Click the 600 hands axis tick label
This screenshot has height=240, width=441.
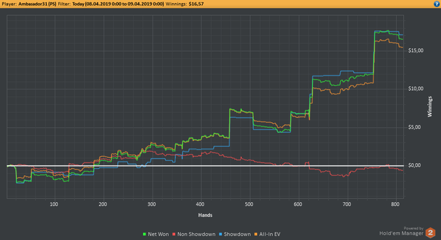(x=298, y=204)
